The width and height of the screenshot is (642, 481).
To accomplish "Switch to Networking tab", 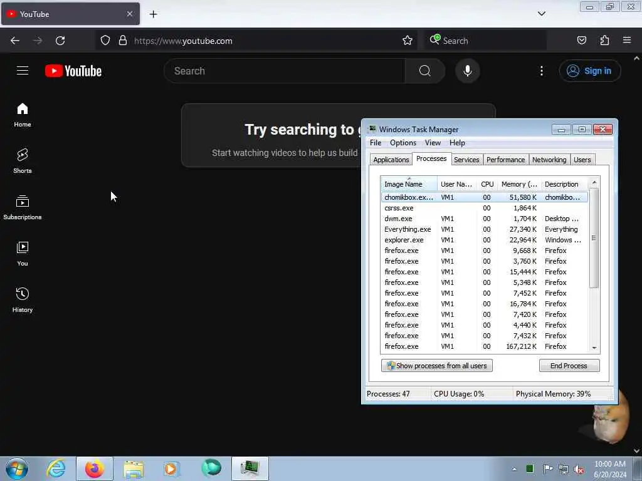I will [549, 160].
